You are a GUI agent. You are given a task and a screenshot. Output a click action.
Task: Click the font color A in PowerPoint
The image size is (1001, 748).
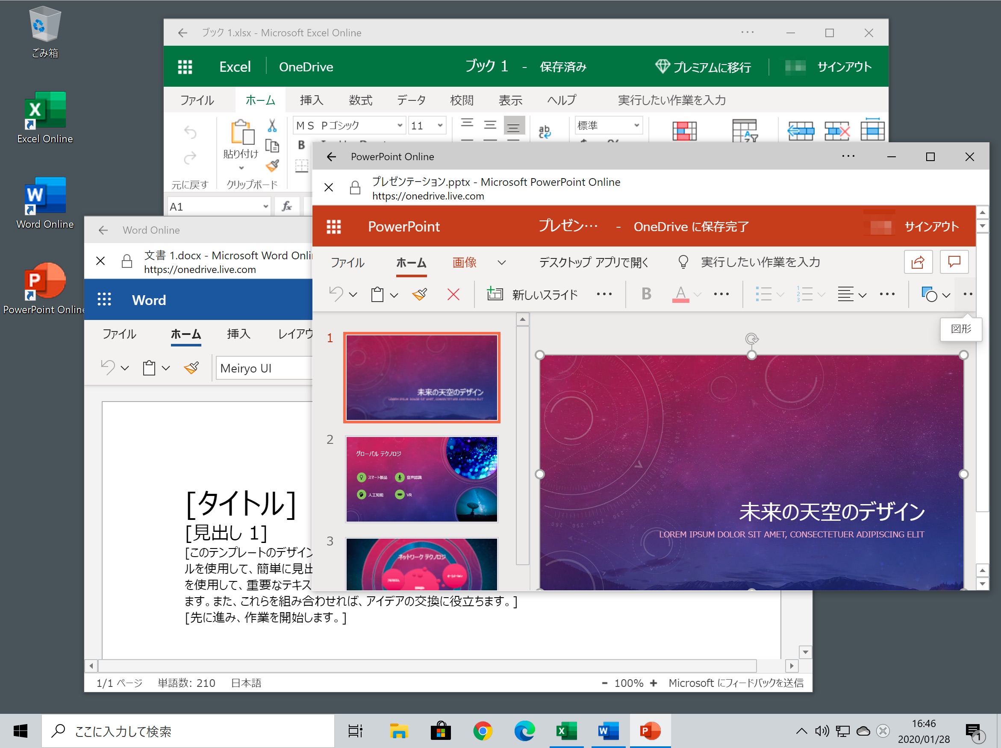(x=680, y=294)
